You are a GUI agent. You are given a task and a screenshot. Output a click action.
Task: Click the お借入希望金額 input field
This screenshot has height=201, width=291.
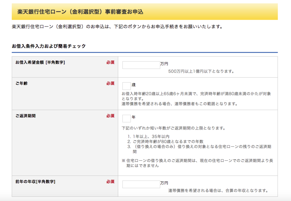click(141, 65)
